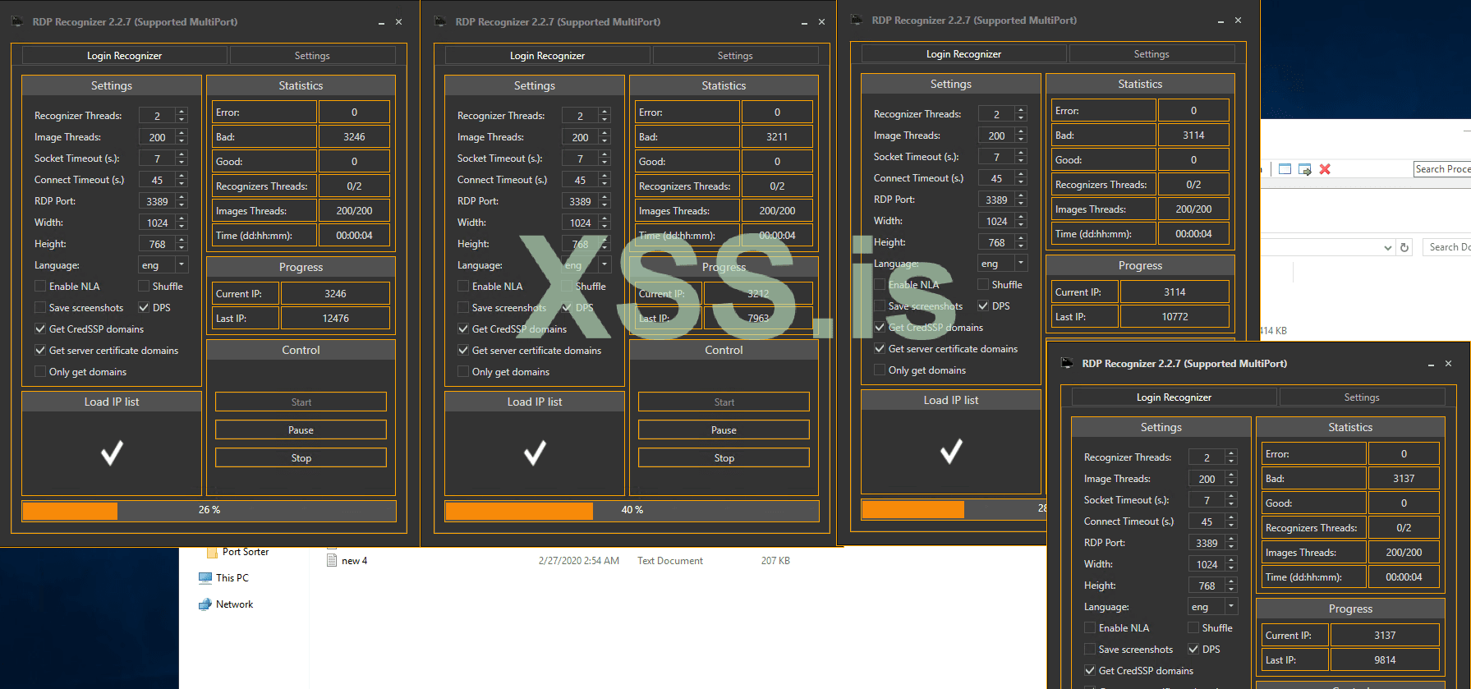
Task: Click the progress bar showing 26 %
Action: [209, 511]
